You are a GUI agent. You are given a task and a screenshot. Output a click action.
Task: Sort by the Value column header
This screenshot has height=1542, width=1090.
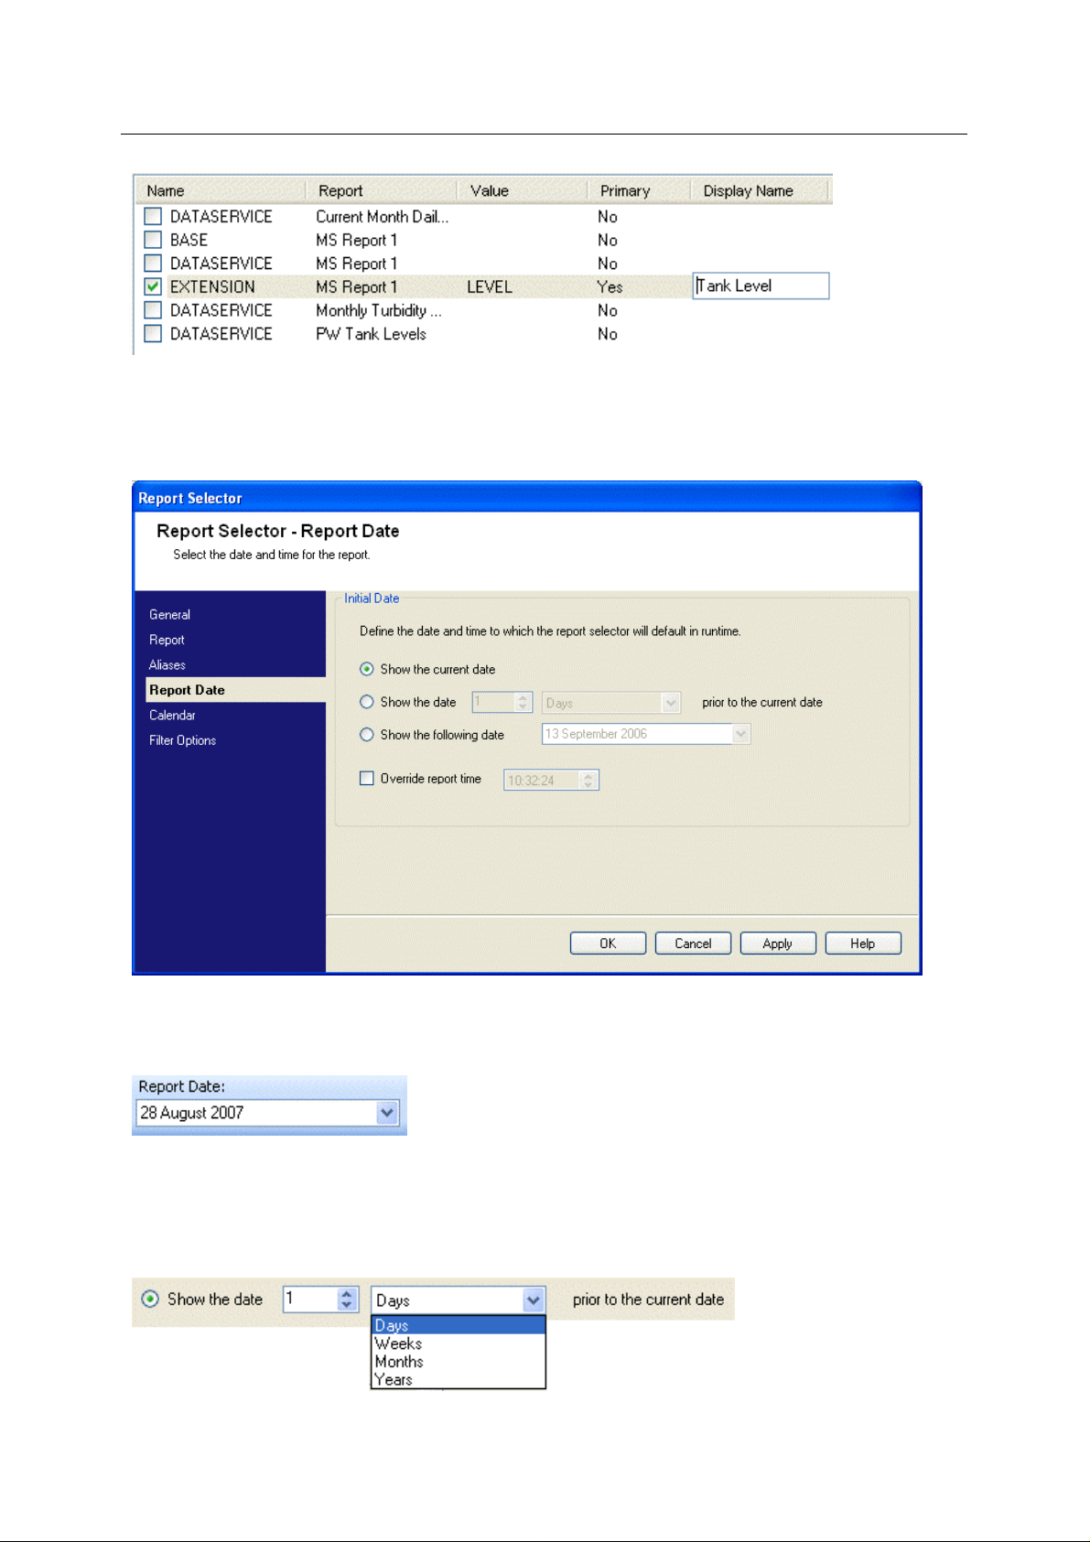pyautogui.click(x=523, y=190)
